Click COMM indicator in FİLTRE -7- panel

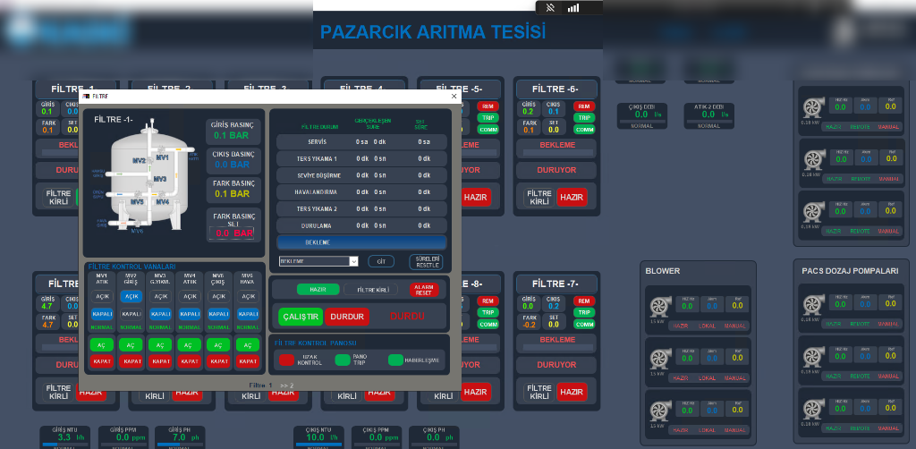[x=583, y=324]
